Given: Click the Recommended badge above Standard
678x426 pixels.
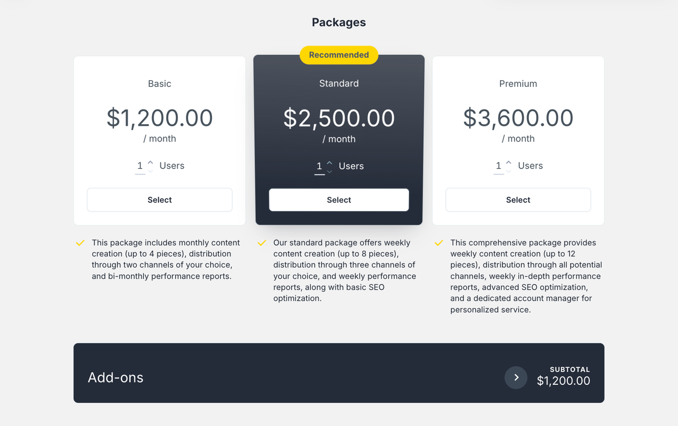Looking at the screenshot, I should coord(338,55).
